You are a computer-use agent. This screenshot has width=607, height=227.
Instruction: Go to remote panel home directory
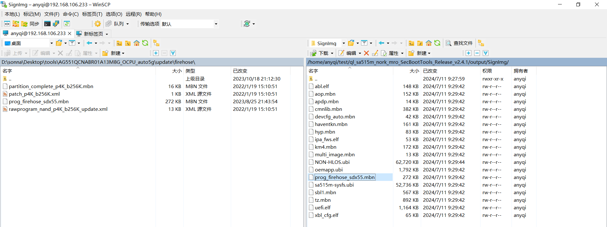point(429,43)
